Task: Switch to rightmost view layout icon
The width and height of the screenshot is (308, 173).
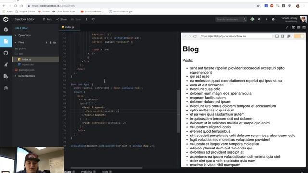Action: 304,27
